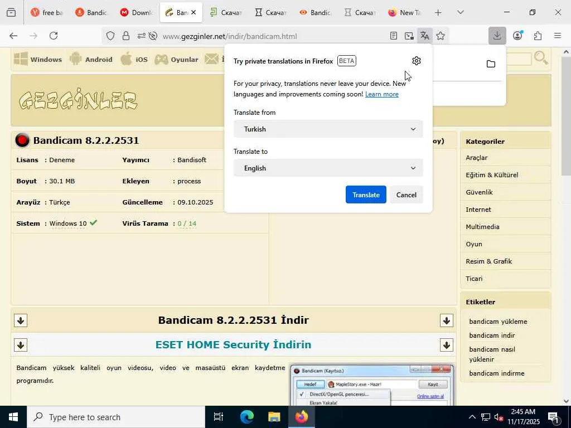Open Eğitim & Kültürel category
Image resolution: width=571 pixels, height=428 pixels.
(492, 175)
